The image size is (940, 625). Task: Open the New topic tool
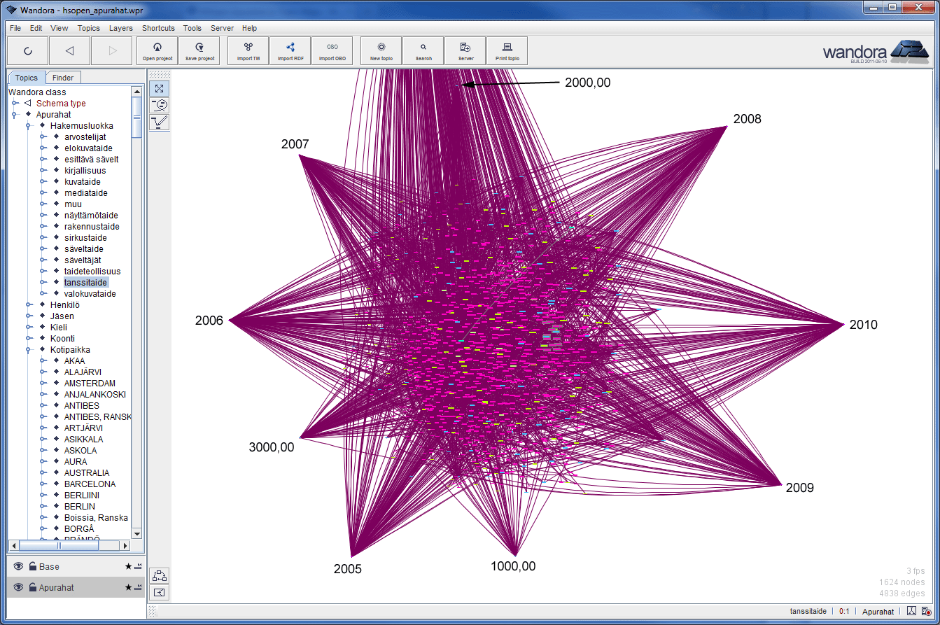381,50
